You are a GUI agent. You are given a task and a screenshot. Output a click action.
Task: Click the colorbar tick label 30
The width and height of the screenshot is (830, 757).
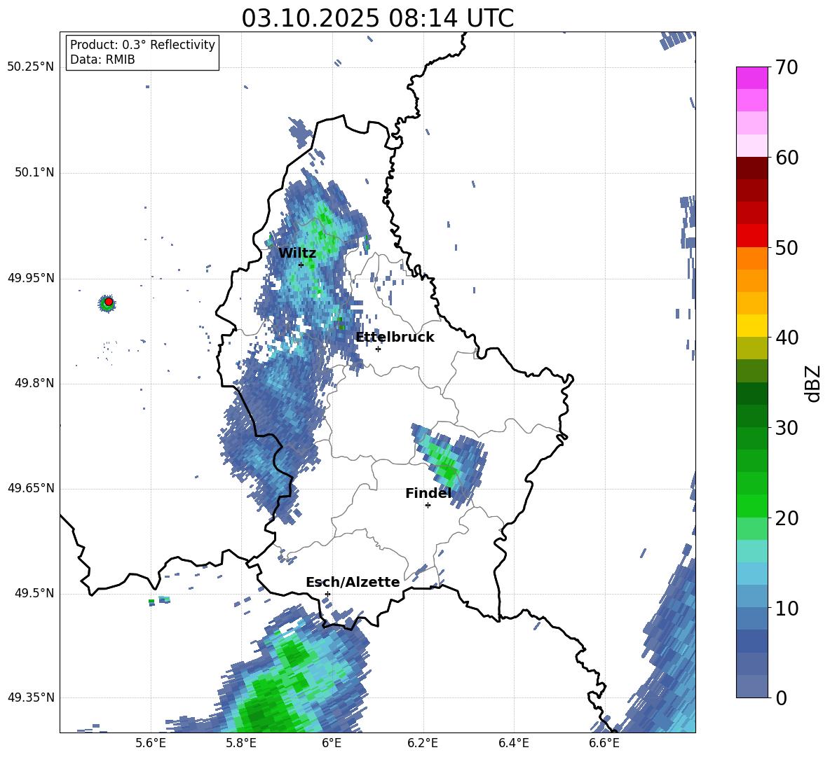787,428
